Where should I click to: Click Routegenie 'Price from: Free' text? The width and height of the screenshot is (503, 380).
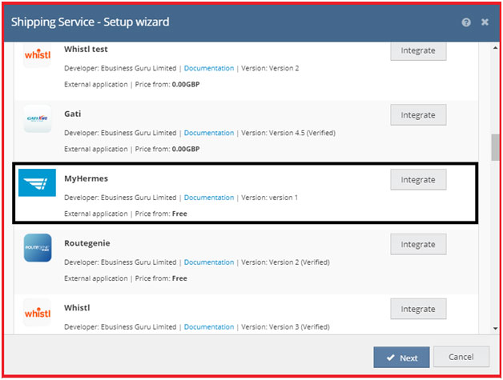tap(161, 278)
